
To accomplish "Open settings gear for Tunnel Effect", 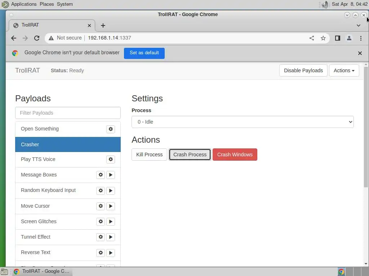I will pyautogui.click(x=101, y=237).
